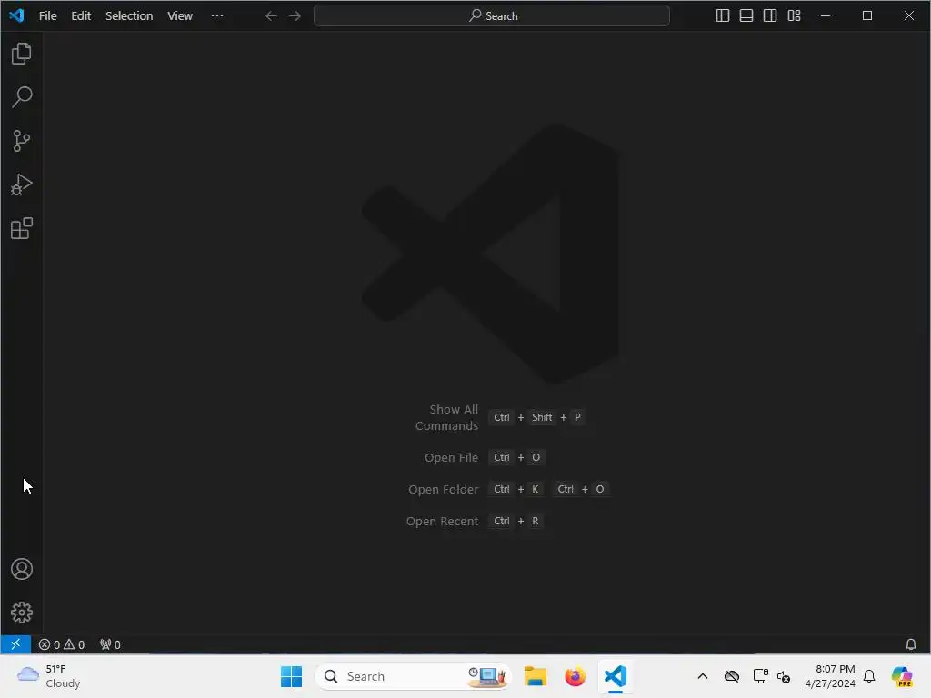Click the command center Search box
The width and height of the screenshot is (931, 698).
tap(492, 16)
